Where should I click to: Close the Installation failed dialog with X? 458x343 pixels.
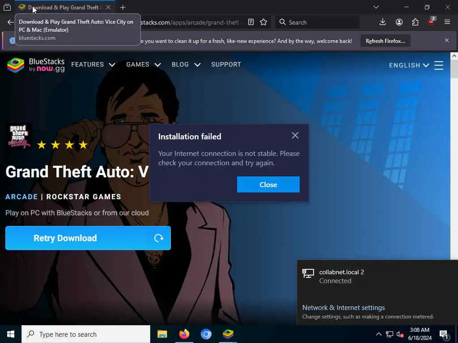(x=295, y=135)
